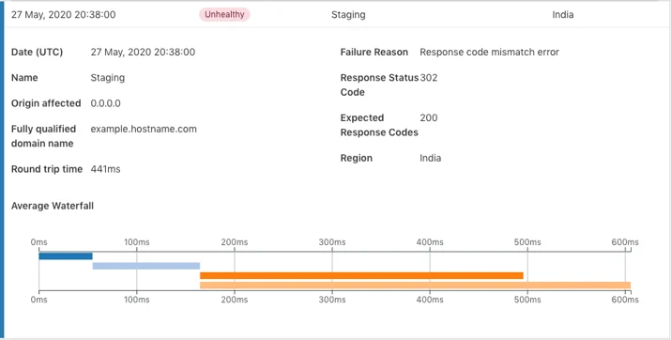Click the top axis 200ms label
The image size is (671, 340).
pos(235,242)
